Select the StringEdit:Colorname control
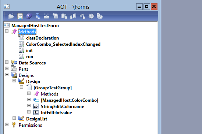The image size is (202, 134). click(x=63, y=107)
